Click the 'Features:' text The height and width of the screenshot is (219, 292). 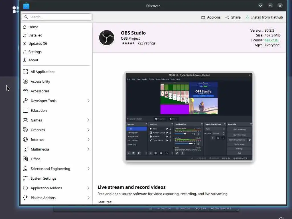[105, 202]
